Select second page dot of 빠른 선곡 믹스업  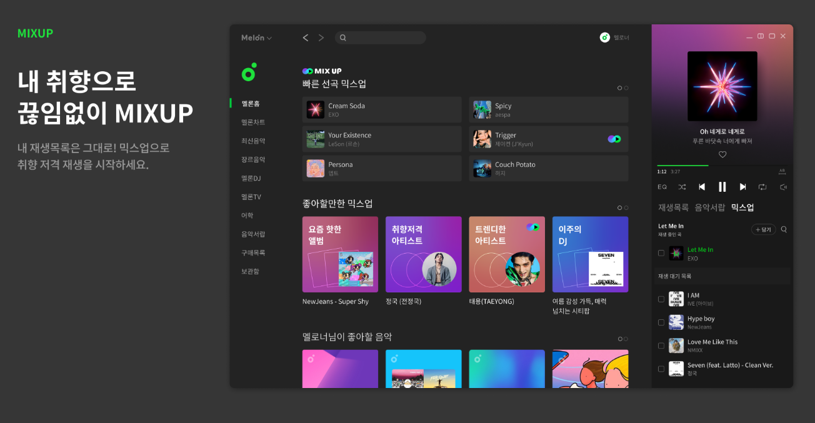pos(626,88)
